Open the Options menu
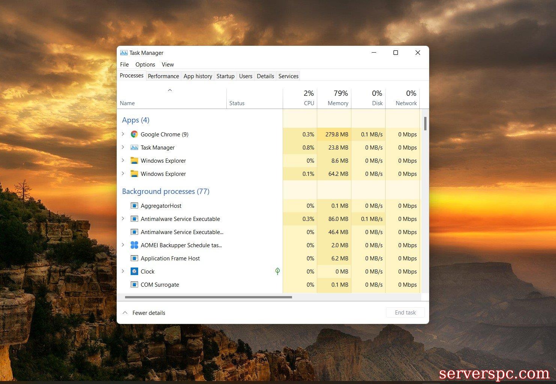This screenshot has height=384, width=556. (145, 65)
